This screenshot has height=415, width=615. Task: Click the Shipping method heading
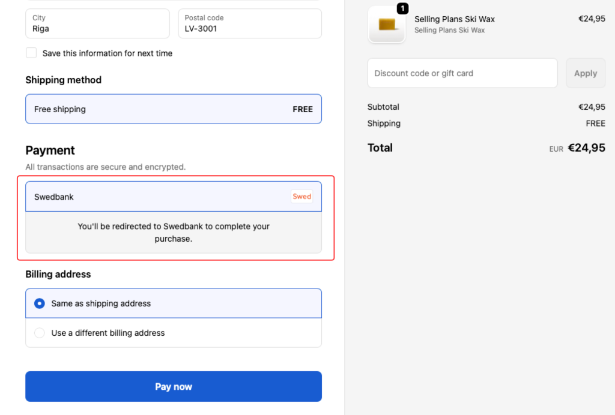click(64, 80)
